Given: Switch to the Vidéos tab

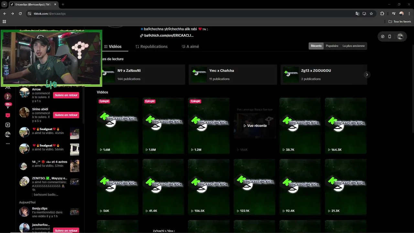Looking at the screenshot, I should click(x=113, y=47).
